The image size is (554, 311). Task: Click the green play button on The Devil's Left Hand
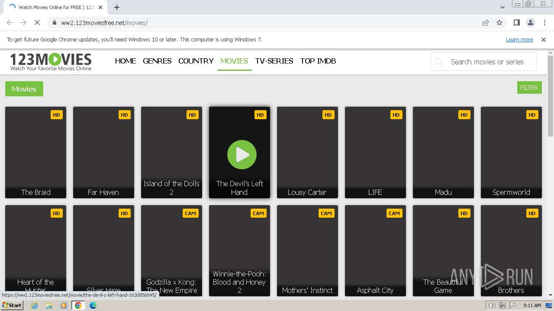click(242, 155)
